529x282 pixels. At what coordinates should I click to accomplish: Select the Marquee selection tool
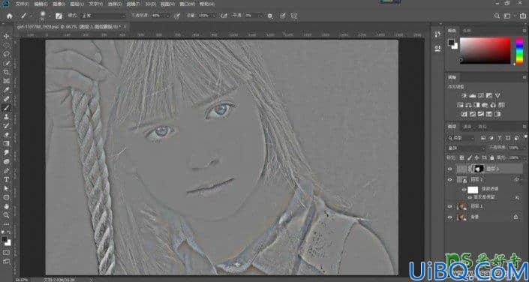[7, 45]
